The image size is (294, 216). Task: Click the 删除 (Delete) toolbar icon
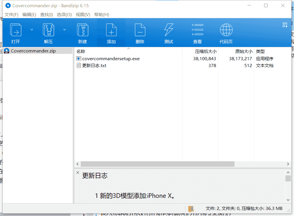pos(140,30)
